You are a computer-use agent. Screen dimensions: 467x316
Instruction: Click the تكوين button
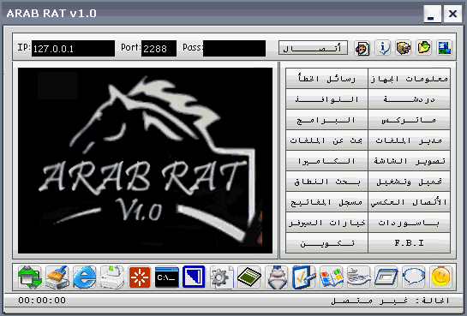(326, 243)
